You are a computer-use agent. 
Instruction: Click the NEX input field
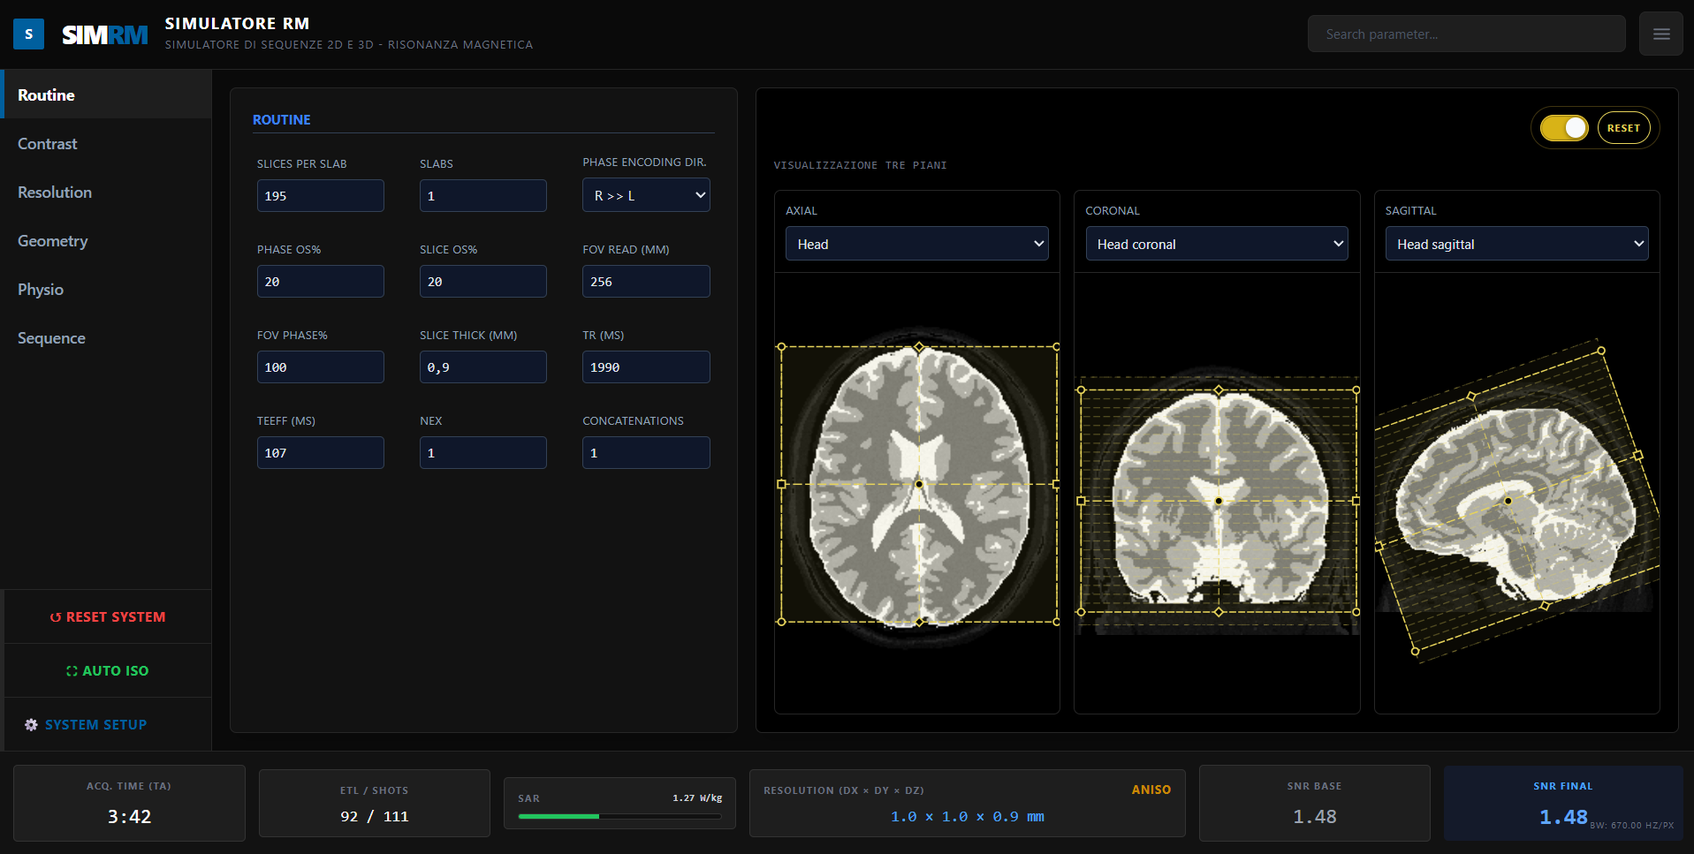click(x=483, y=452)
